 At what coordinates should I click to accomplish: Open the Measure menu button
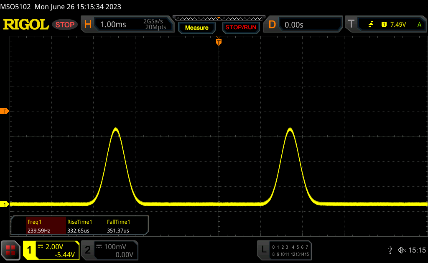tap(196, 28)
